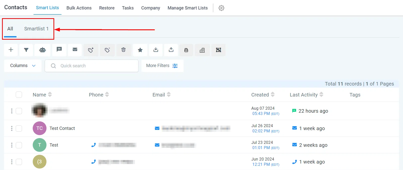Click the 'Total 11 records' text
Image resolution: width=403 pixels, height=170 pixels.
click(343, 84)
